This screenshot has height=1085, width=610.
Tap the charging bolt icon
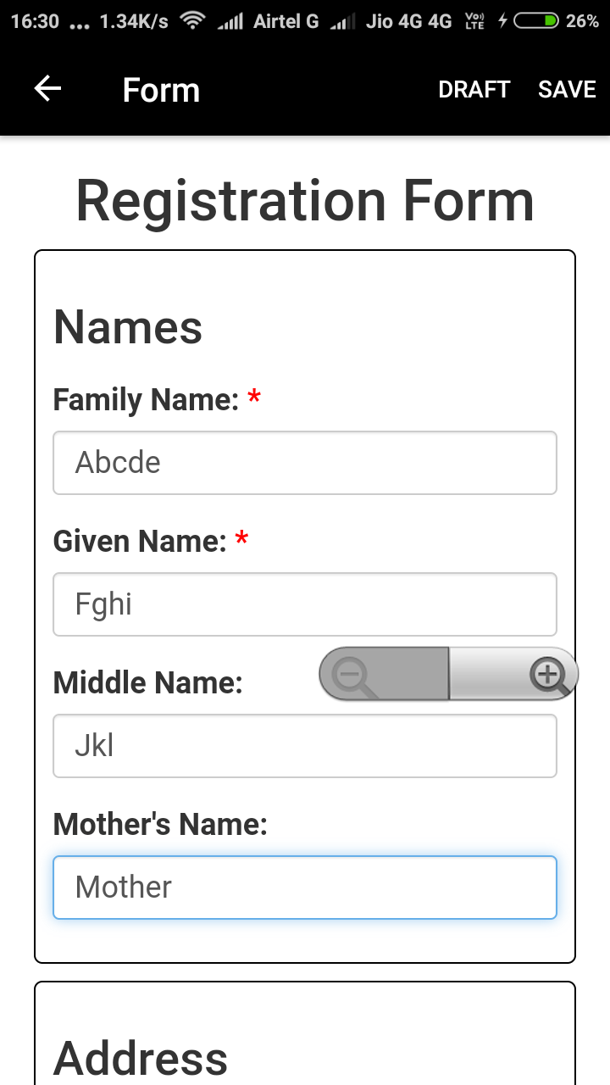[x=502, y=21]
